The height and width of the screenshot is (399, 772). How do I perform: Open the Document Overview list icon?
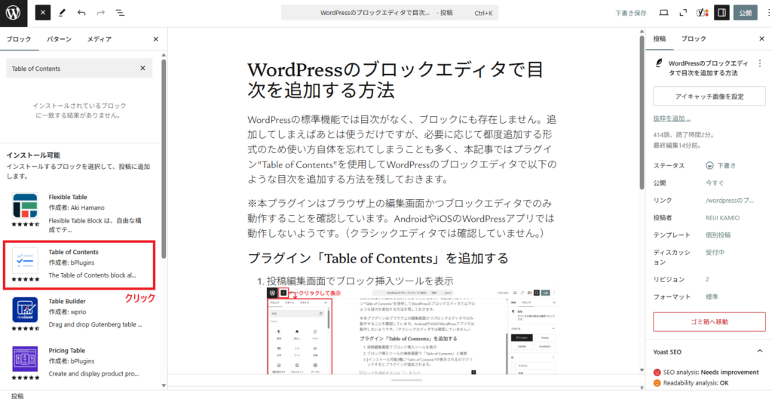pyautogui.click(x=121, y=13)
